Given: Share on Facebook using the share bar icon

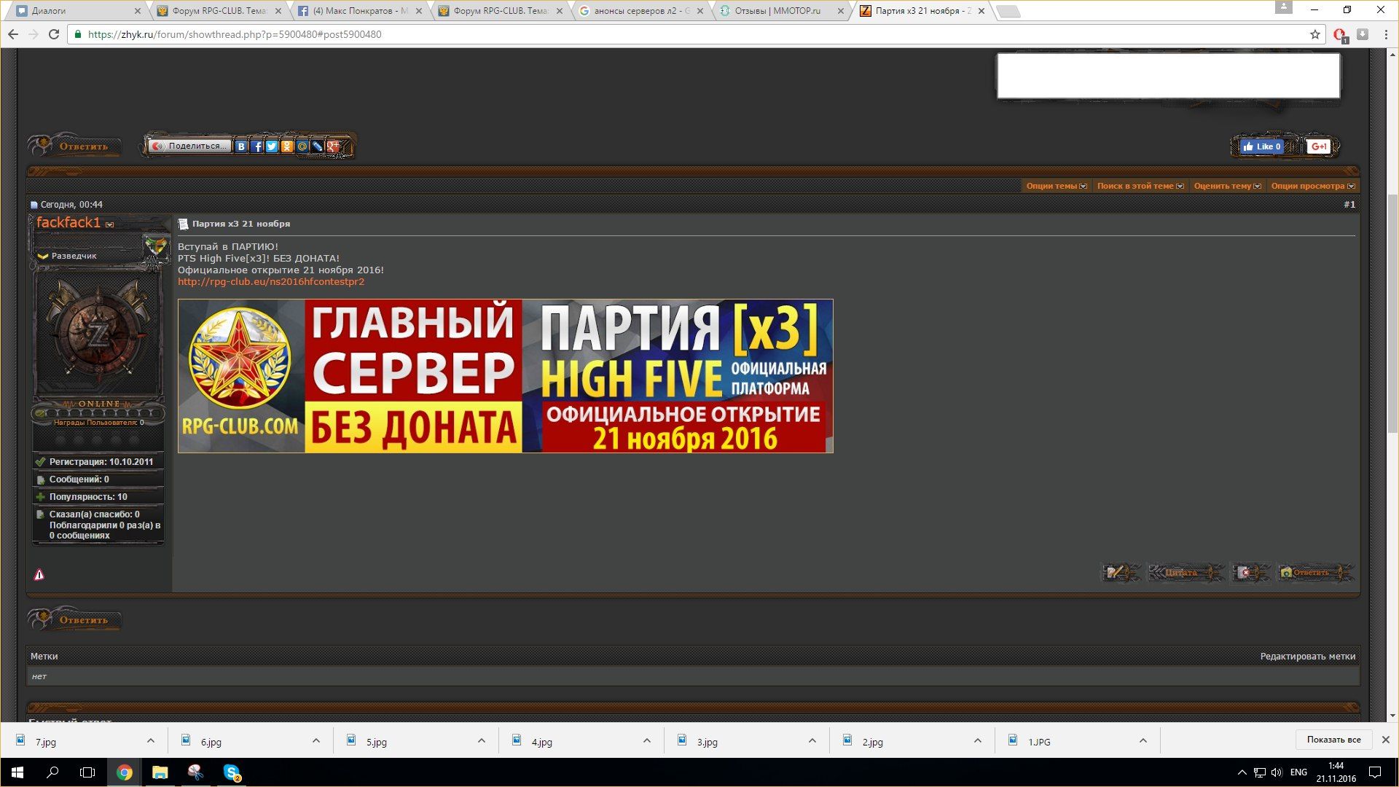Looking at the screenshot, I should pyautogui.click(x=256, y=146).
